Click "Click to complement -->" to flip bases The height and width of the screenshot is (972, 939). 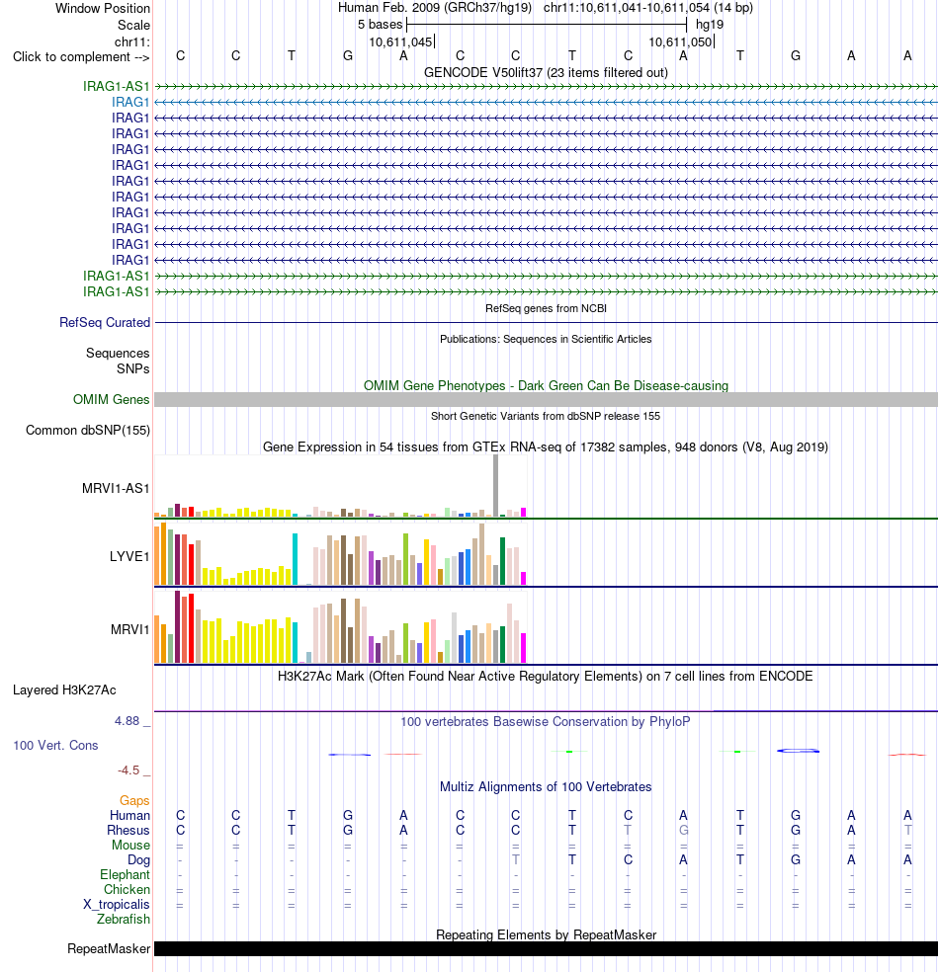pos(81,57)
